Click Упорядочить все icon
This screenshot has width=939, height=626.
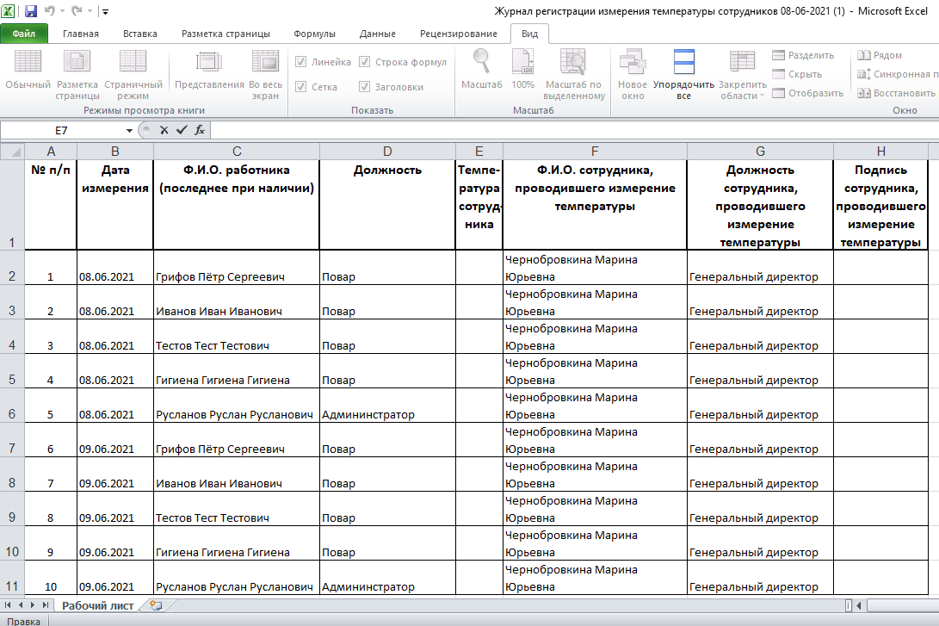(x=683, y=62)
